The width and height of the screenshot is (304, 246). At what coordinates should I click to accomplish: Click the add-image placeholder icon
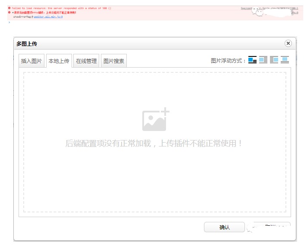tap(156, 119)
